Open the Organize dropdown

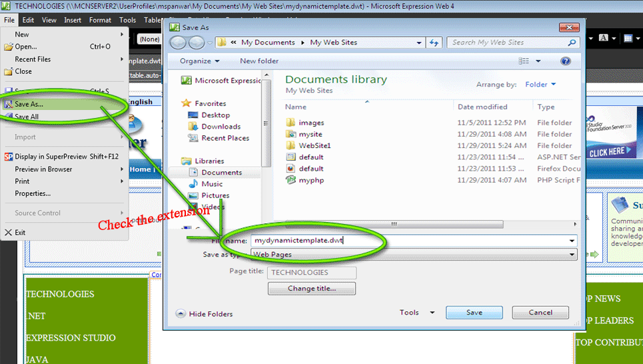pos(200,61)
